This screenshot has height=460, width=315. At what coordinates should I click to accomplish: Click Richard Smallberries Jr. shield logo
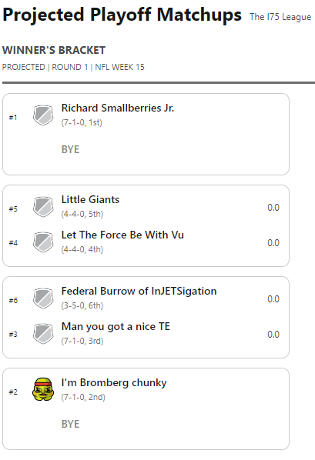[x=43, y=115]
